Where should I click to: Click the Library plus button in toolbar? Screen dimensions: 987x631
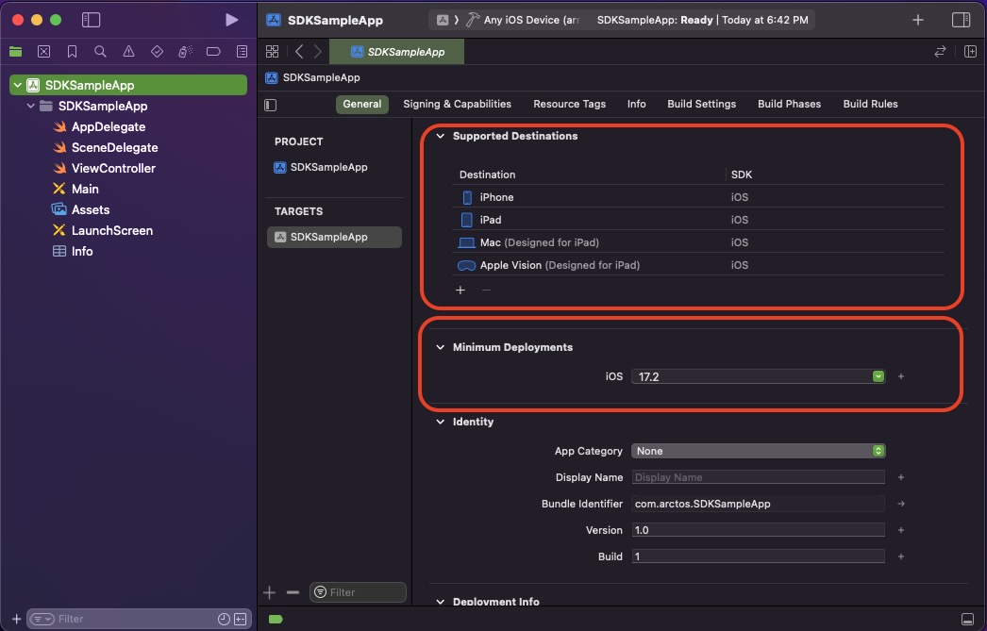(x=918, y=20)
